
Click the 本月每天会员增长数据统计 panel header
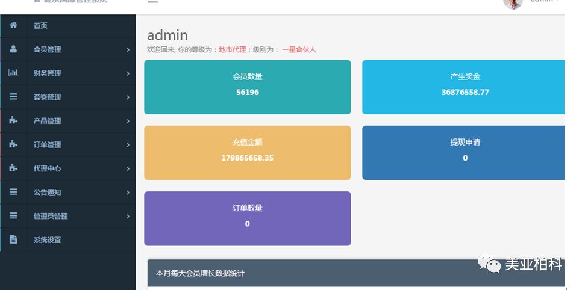pyautogui.click(x=355, y=273)
